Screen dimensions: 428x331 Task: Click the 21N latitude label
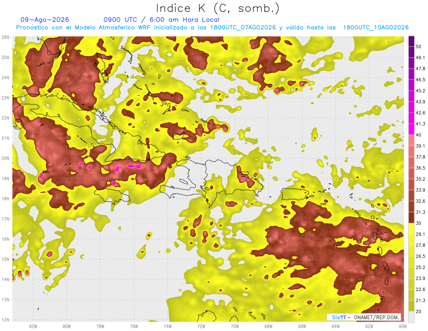coord(5,138)
